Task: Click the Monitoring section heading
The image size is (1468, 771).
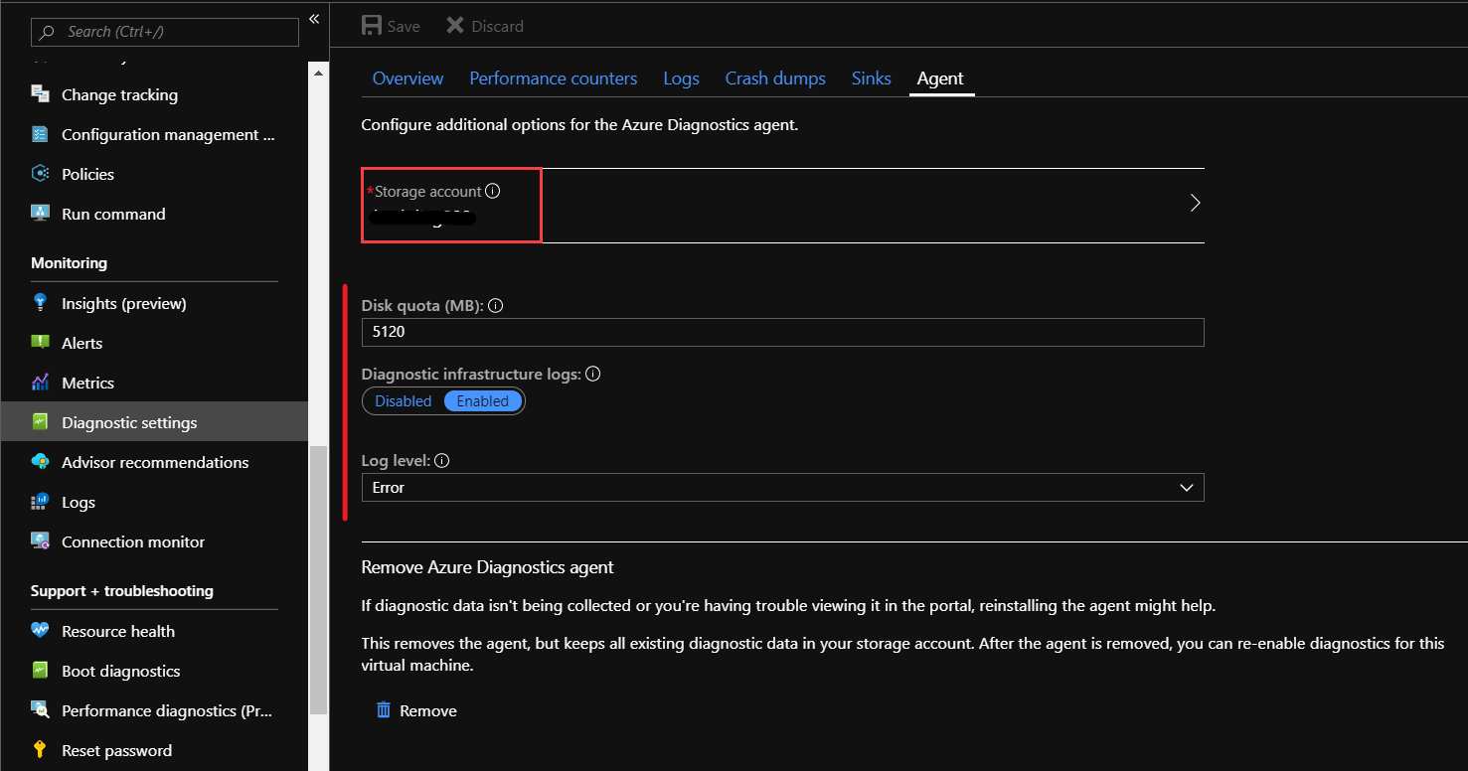Action: click(69, 263)
